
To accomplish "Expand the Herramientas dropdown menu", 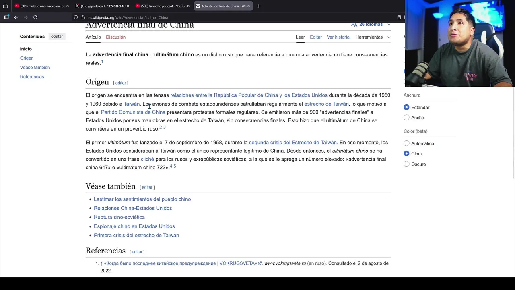I will click(373, 37).
